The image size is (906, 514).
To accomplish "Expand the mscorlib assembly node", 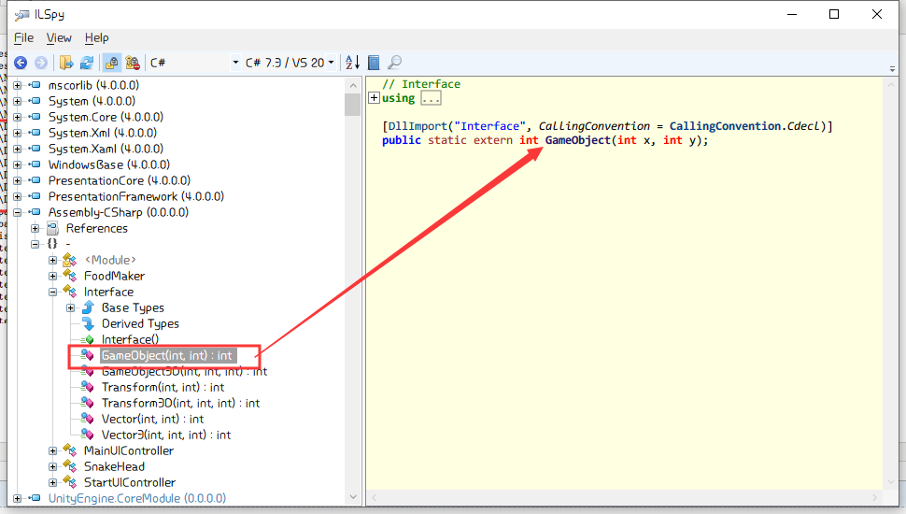I will 18,86.
